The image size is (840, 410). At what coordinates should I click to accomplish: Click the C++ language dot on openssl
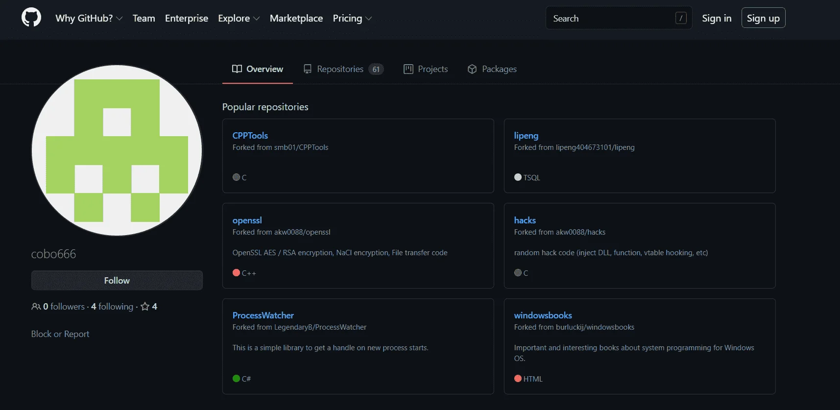coord(236,273)
